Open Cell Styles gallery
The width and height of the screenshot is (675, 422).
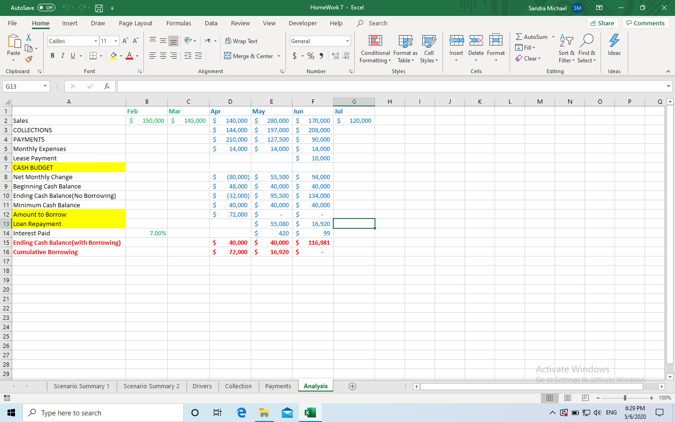tap(429, 49)
